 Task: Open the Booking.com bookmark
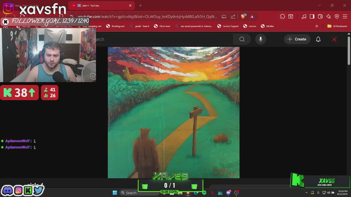115,26
